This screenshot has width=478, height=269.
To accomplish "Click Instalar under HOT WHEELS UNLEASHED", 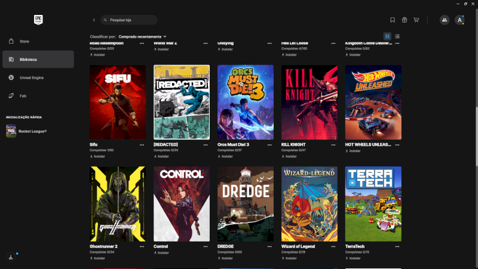I will click(x=353, y=151).
